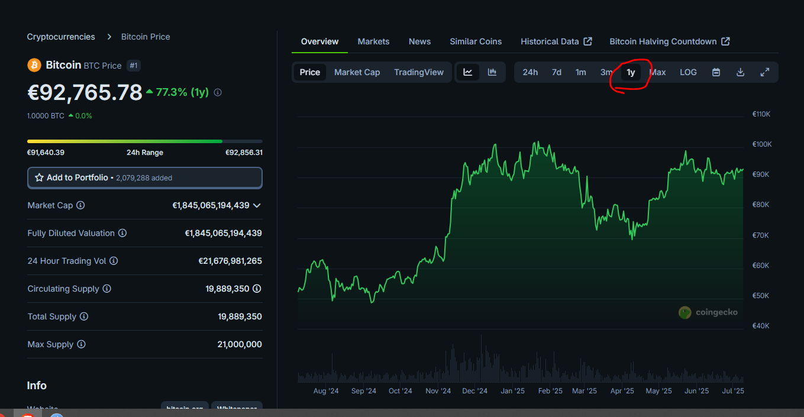Set chart range to 24h
804x417 pixels.
(x=530, y=72)
